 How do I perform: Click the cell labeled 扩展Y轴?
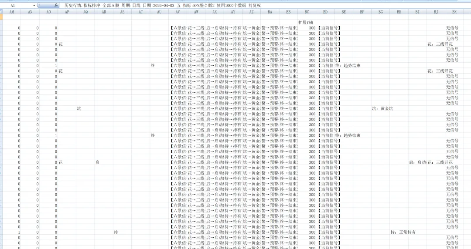(x=307, y=23)
